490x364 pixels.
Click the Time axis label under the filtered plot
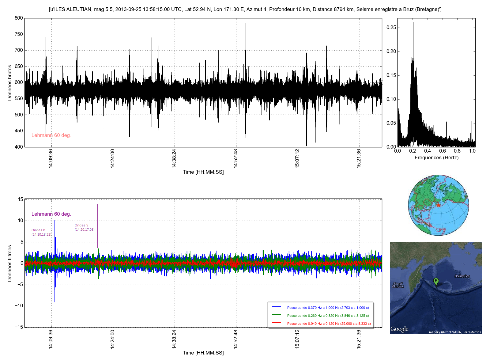203,353
